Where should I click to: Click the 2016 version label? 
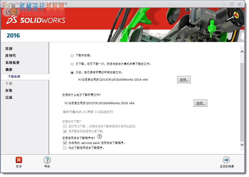click(x=13, y=35)
